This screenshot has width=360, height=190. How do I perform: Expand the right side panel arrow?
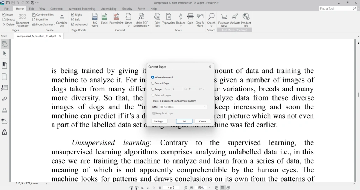(358, 43)
